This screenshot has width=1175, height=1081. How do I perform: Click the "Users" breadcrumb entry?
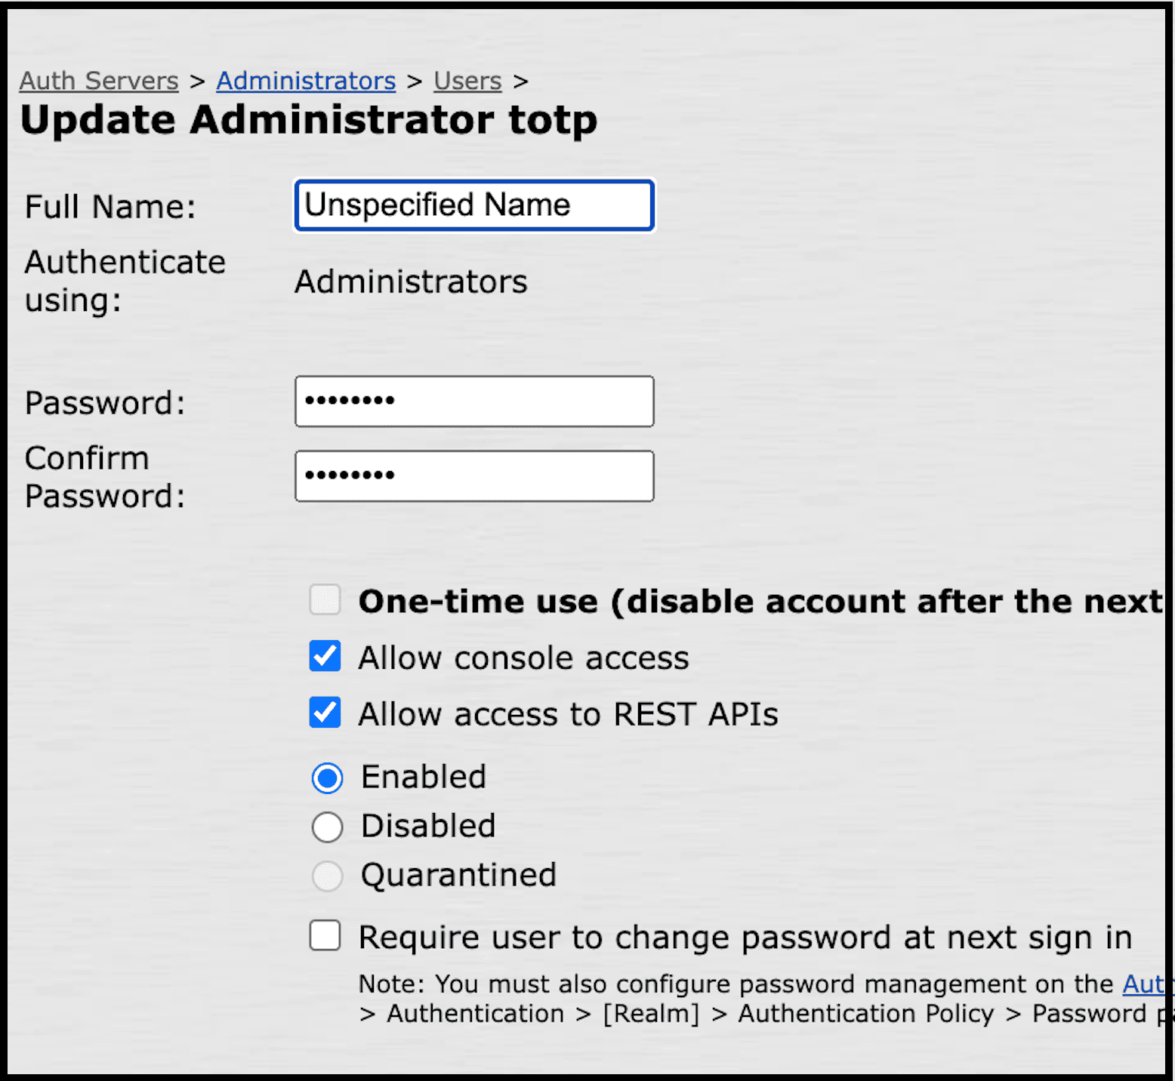[467, 81]
